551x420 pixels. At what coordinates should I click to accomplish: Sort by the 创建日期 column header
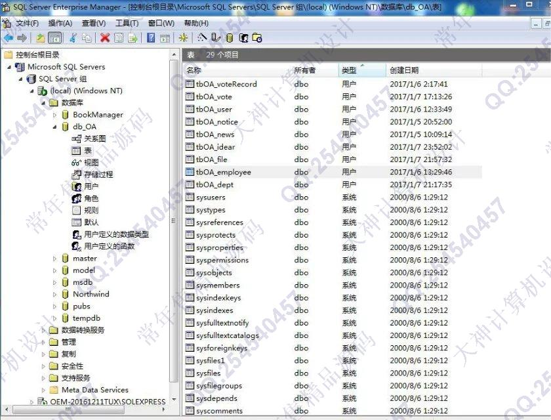434,70
